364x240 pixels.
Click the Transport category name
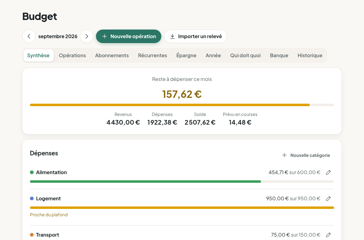(x=48, y=235)
